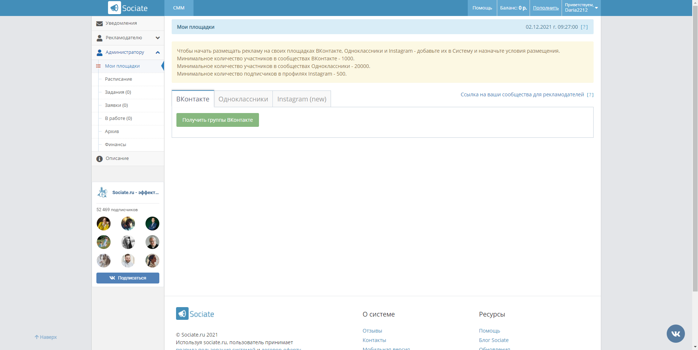The image size is (698, 350).
Task: Open the Daria2212 account dropdown
Action: click(x=581, y=8)
